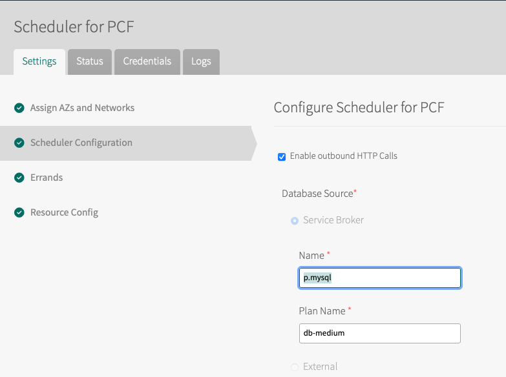Switch to the Status tab
The width and height of the screenshot is (506, 377).
click(90, 62)
